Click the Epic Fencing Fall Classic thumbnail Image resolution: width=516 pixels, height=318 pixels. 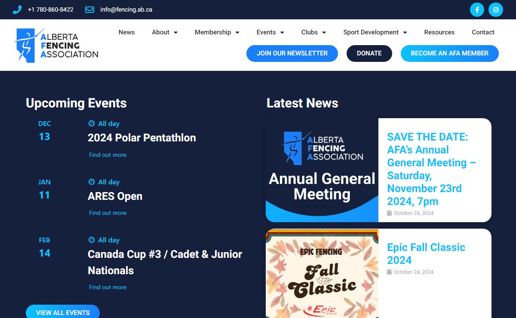(322, 273)
